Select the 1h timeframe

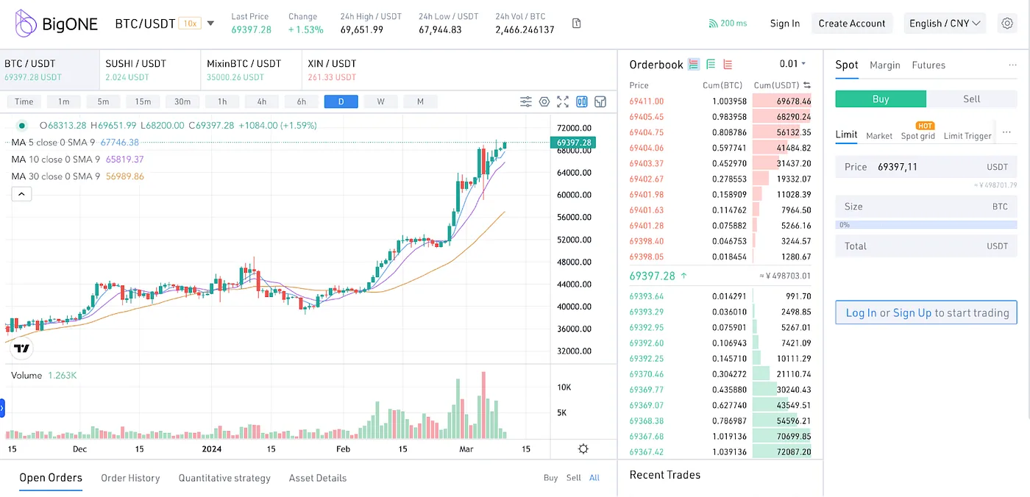tap(221, 101)
